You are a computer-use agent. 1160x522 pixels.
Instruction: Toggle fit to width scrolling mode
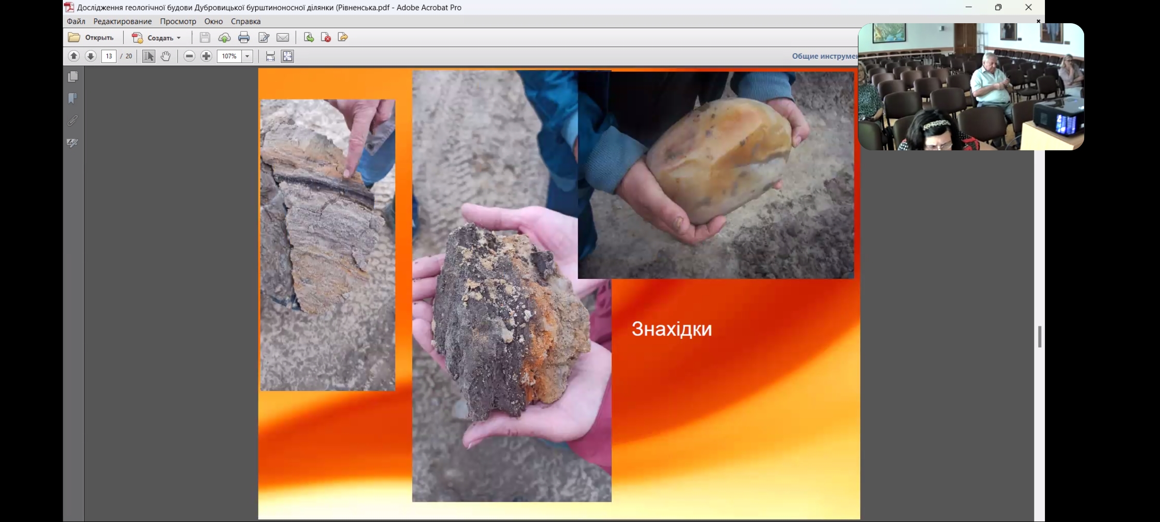(270, 56)
